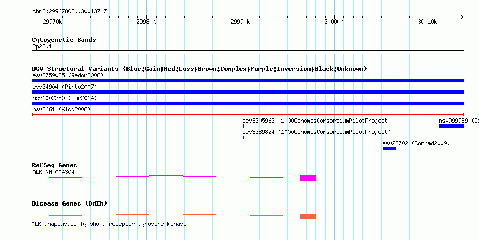
Task: Click the orange OMIM ALK exon block
Action: pos(308,216)
